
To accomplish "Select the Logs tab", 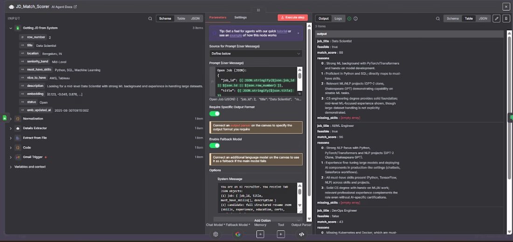I will pos(338,19).
